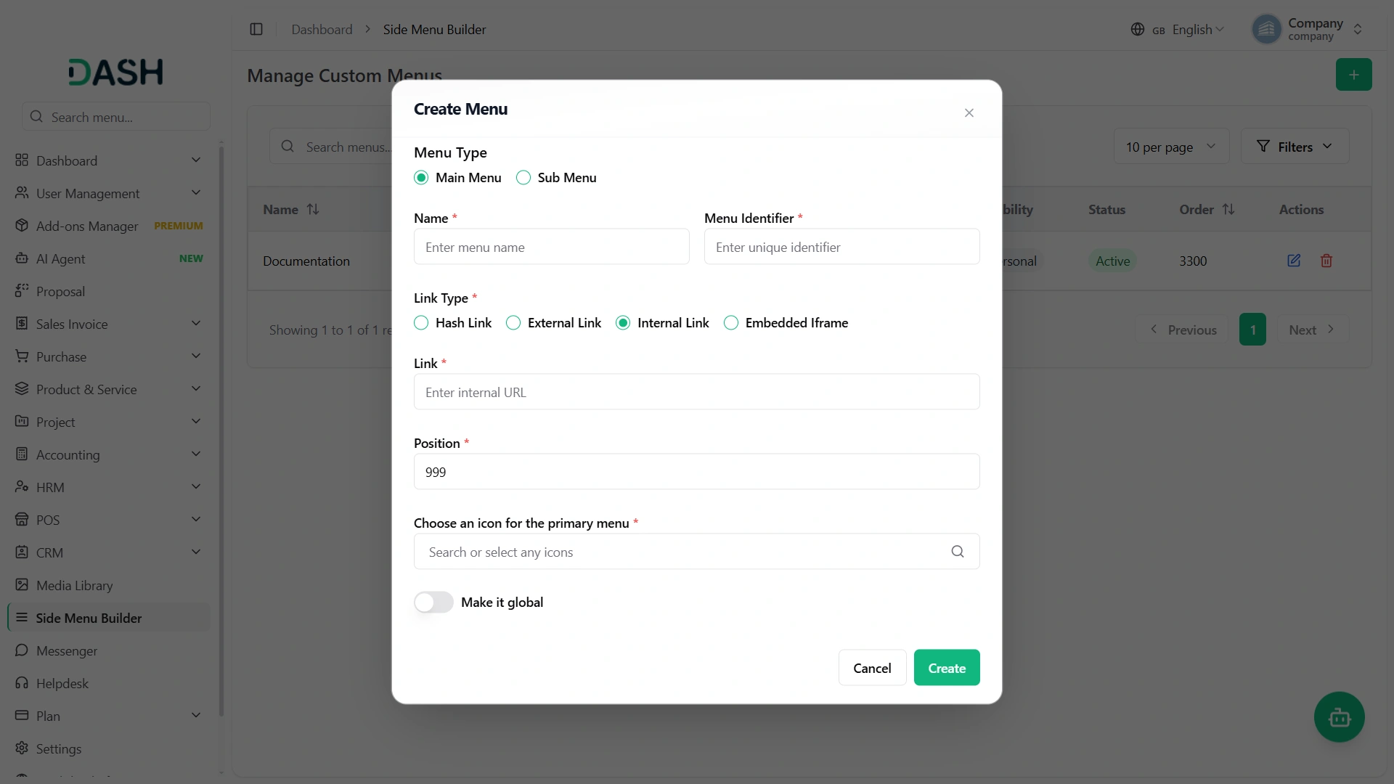Click the edit icon for Documentation row
This screenshot has width=1394, height=784.
pyautogui.click(x=1294, y=261)
